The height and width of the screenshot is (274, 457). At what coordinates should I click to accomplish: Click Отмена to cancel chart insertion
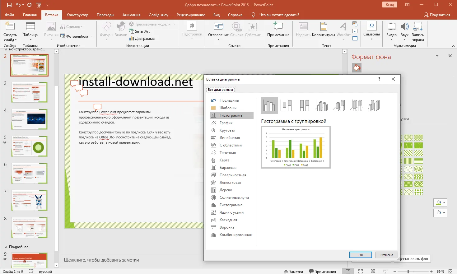click(387, 255)
